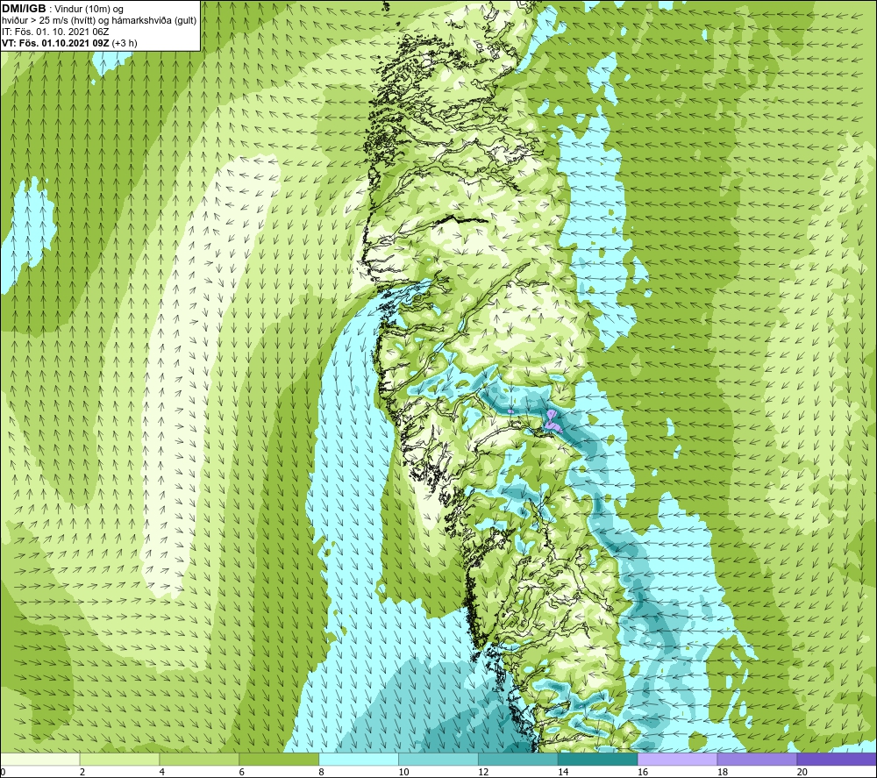Click the legend scale label '16'
This screenshot has height=778, width=877.
(643, 772)
